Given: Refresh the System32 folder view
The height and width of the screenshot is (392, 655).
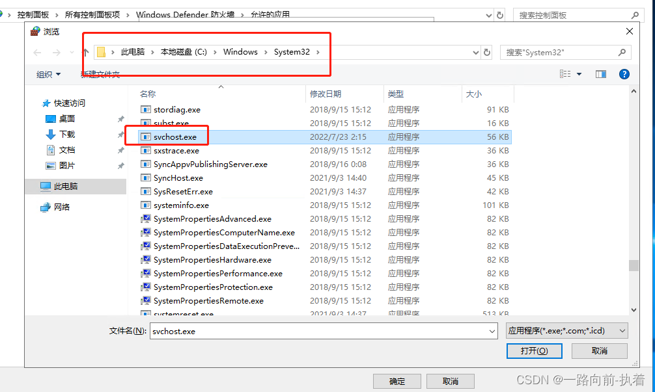Looking at the screenshot, I should [x=487, y=53].
